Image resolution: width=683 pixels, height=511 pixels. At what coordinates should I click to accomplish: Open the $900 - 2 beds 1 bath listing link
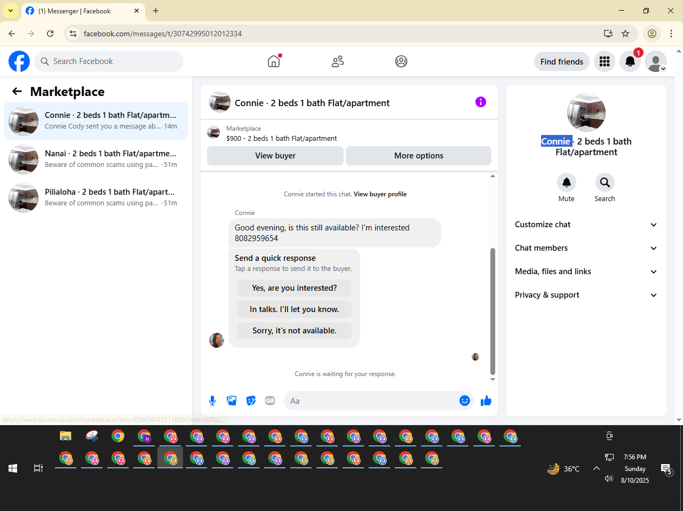pyautogui.click(x=281, y=138)
